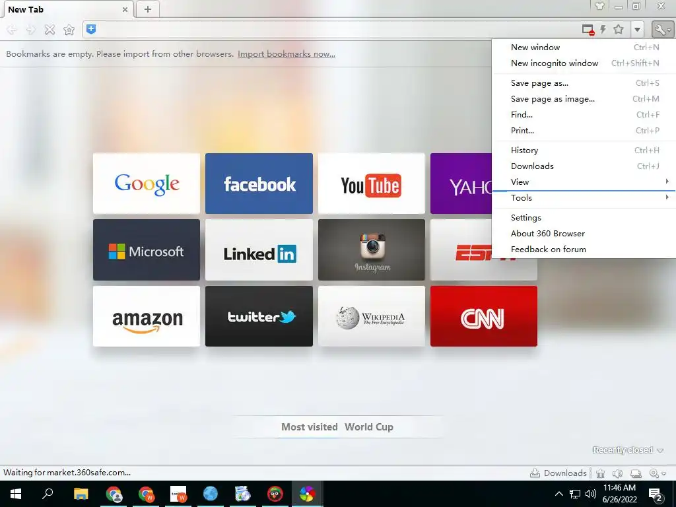
Task: Choose New incognito window
Action: click(584, 63)
